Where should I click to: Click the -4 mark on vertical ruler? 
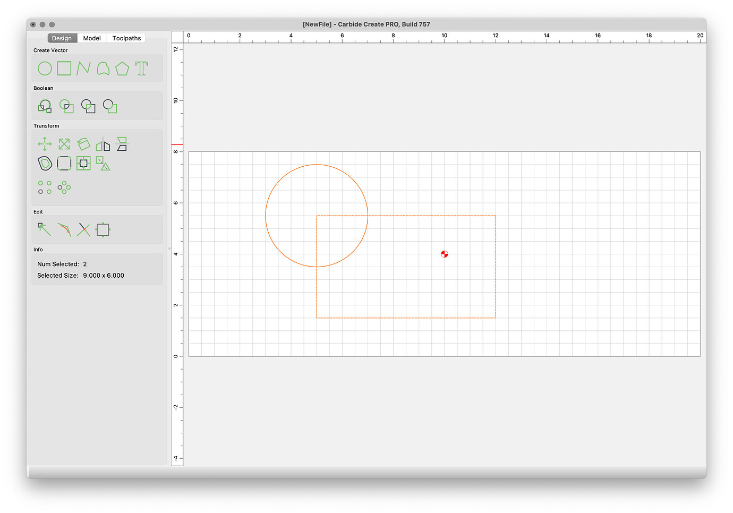click(176, 458)
